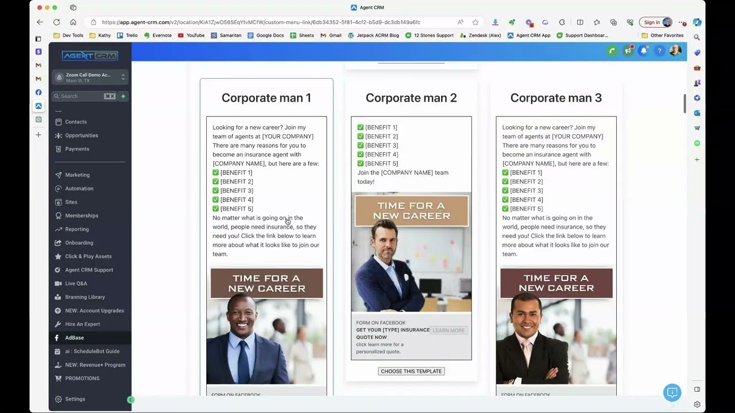This screenshot has height=413, width=735.
Task: Open the Agent CRM App bookmark
Action: pos(529,36)
